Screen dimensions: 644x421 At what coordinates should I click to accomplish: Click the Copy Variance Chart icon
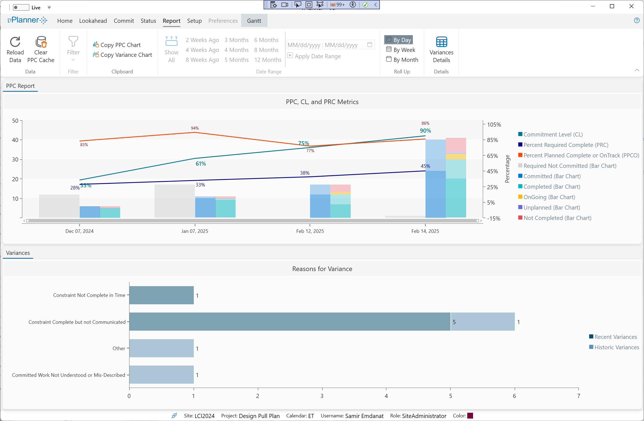(x=96, y=54)
